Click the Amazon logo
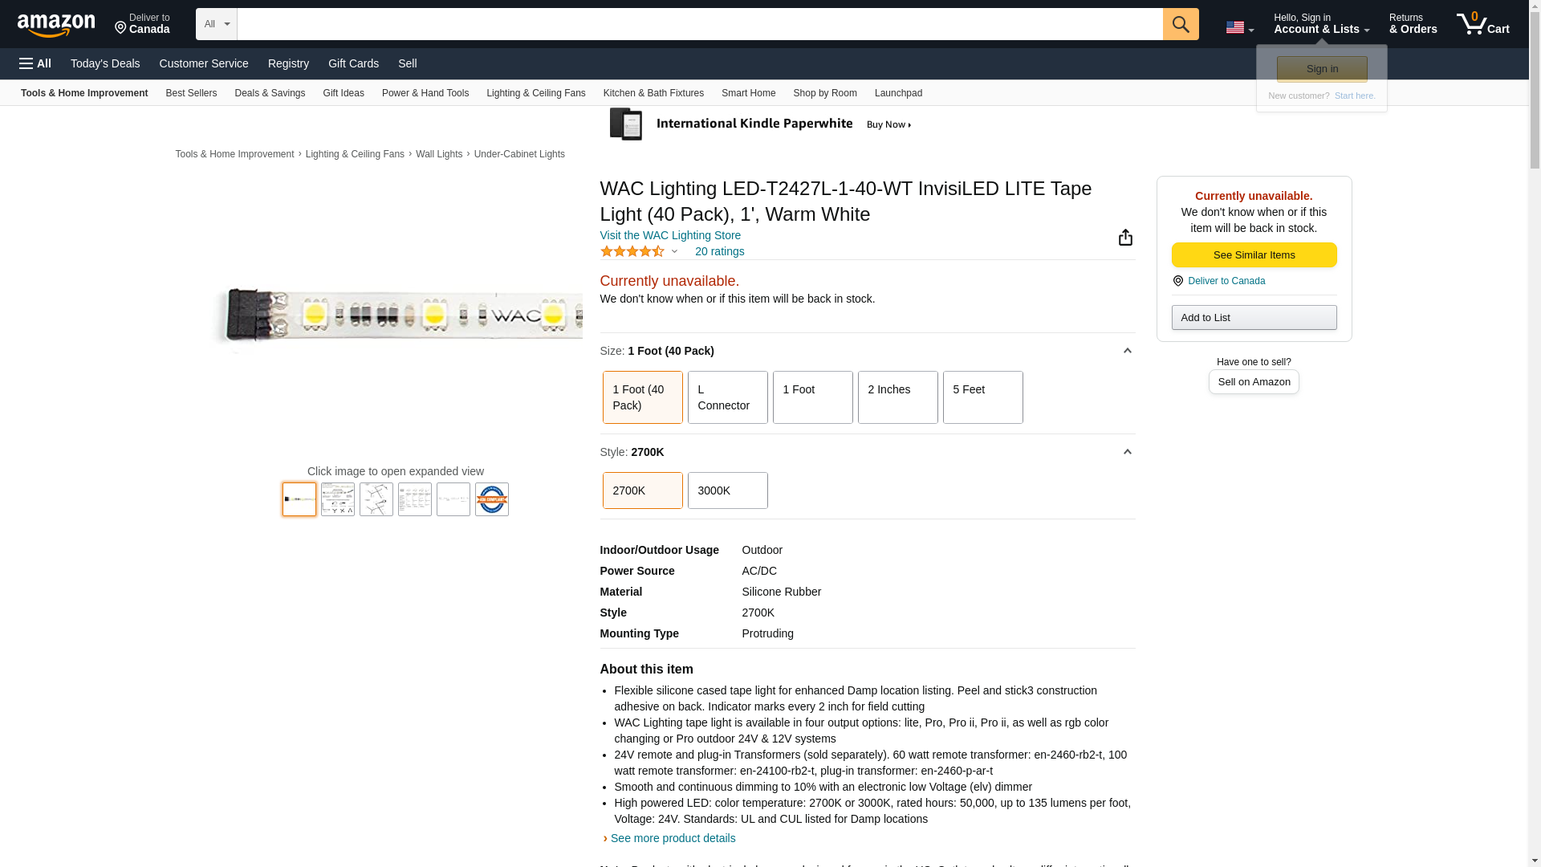This screenshot has width=1541, height=867. coord(56,25)
